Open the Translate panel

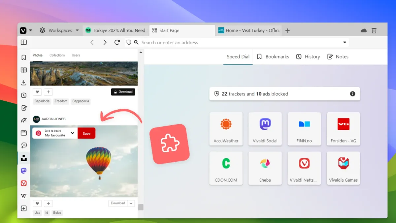click(x=24, y=120)
